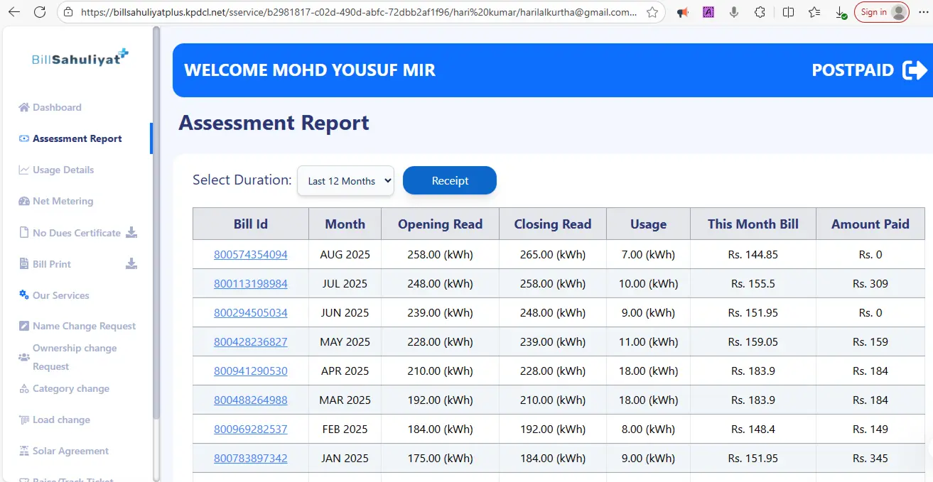Toggle the browser split screen icon
This screenshot has height=482, width=933.
point(788,12)
